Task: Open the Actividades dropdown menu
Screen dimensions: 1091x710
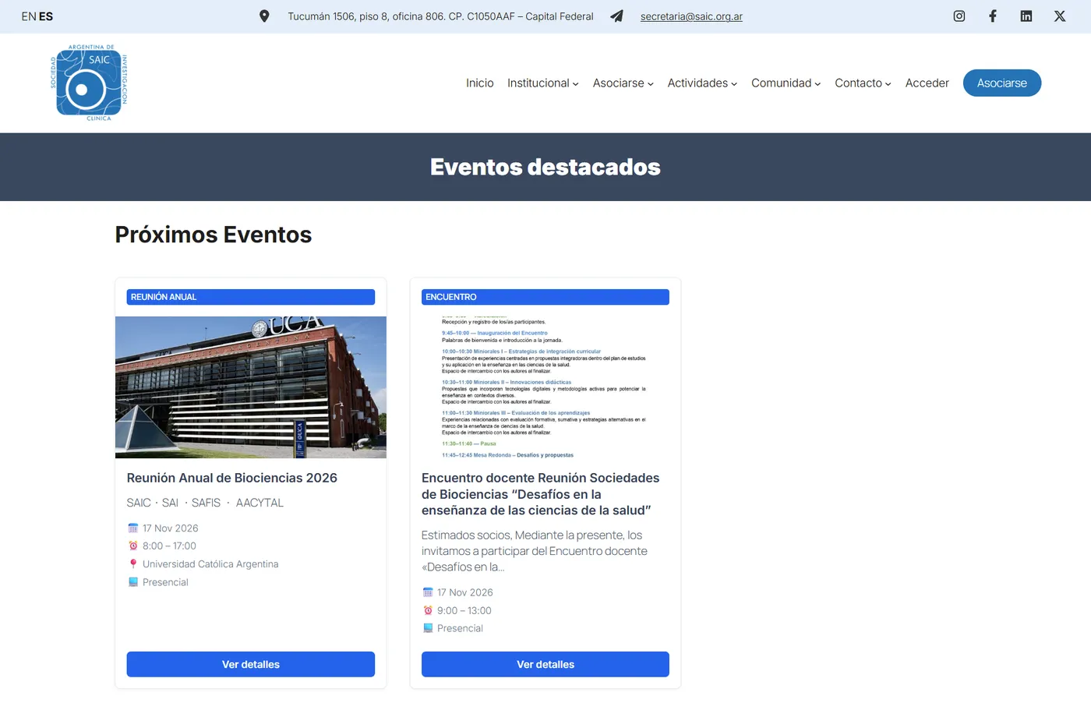Action: click(x=702, y=83)
